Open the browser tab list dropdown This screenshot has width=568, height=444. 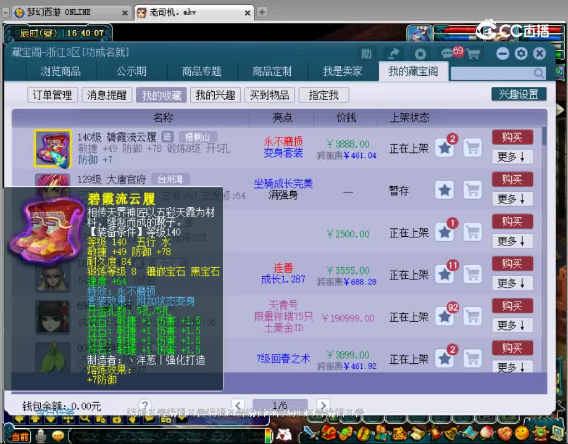pos(6,13)
